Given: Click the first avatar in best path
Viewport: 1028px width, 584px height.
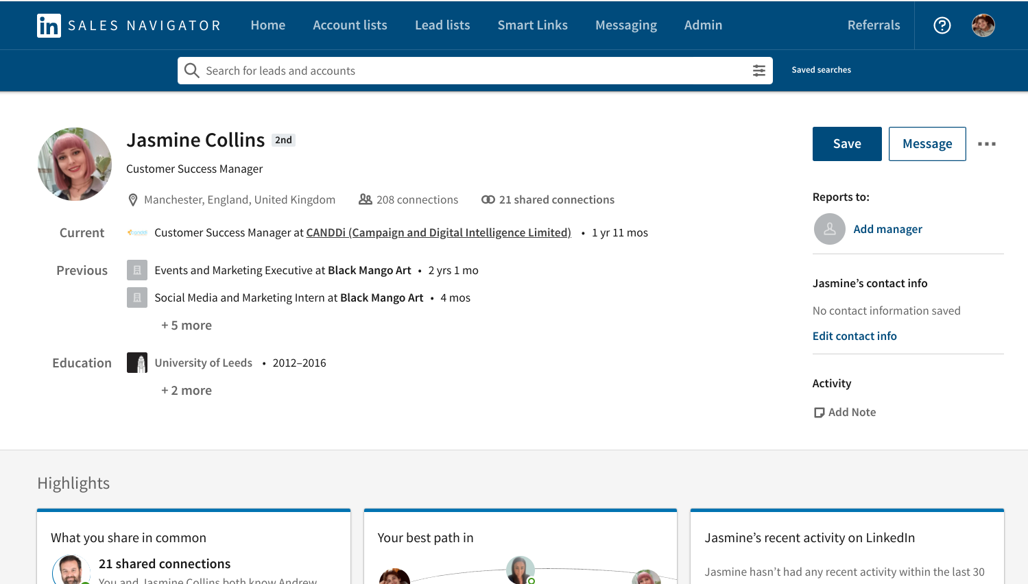Looking at the screenshot, I should click(394, 576).
